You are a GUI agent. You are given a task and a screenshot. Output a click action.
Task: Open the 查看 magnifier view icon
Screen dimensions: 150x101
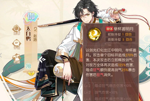[x=17, y=30]
